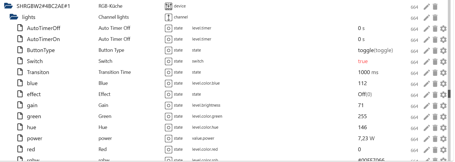Open custom settings gear for hue
The height and width of the screenshot is (162, 455).
(443, 128)
